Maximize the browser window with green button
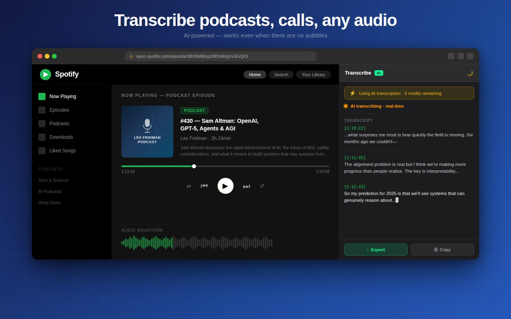 tap(54, 56)
